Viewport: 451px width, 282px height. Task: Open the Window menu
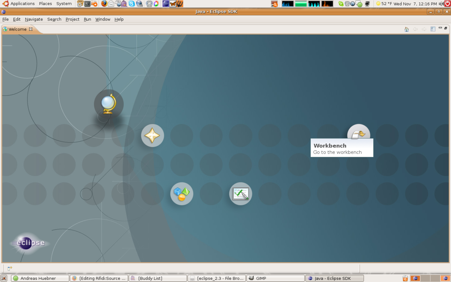tap(103, 19)
